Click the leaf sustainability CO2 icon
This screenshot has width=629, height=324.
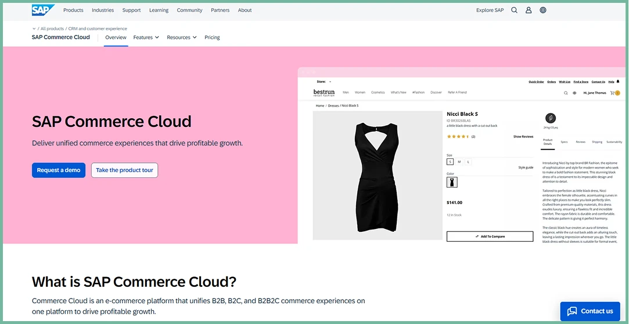(x=551, y=118)
